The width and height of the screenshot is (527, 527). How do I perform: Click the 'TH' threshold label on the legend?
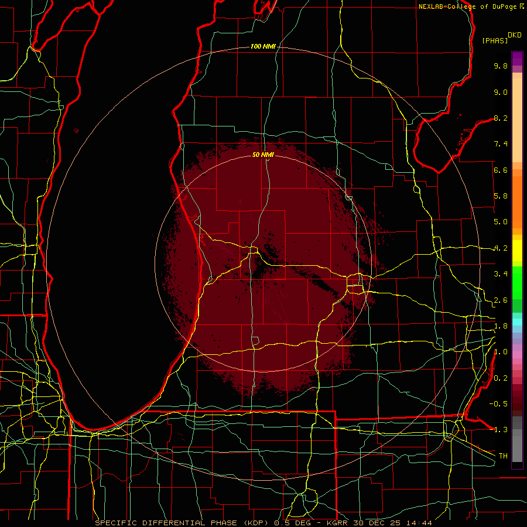(x=503, y=456)
